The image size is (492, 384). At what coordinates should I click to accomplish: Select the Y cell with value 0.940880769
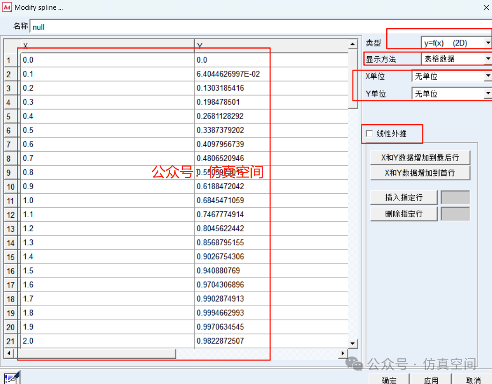pos(271,271)
